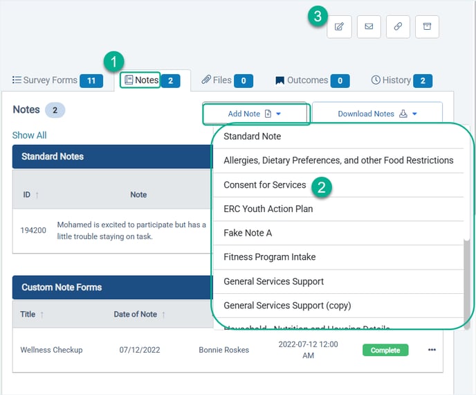The width and height of the screenshot is (476, 395).
Task: Sort custom forms by Title arrow
Action: click(x=42, y=315)
